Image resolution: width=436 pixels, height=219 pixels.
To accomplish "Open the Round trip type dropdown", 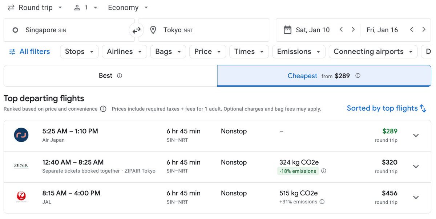I will tap(35, 8).
